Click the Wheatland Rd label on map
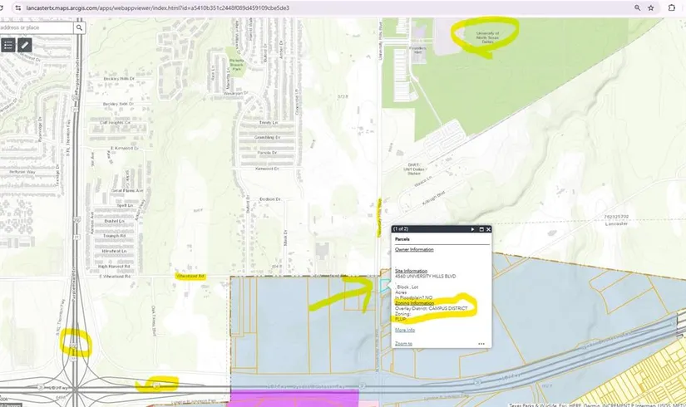 [190, 275]
